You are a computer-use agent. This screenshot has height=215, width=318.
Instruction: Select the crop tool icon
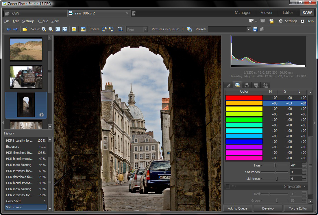point(120,29)
